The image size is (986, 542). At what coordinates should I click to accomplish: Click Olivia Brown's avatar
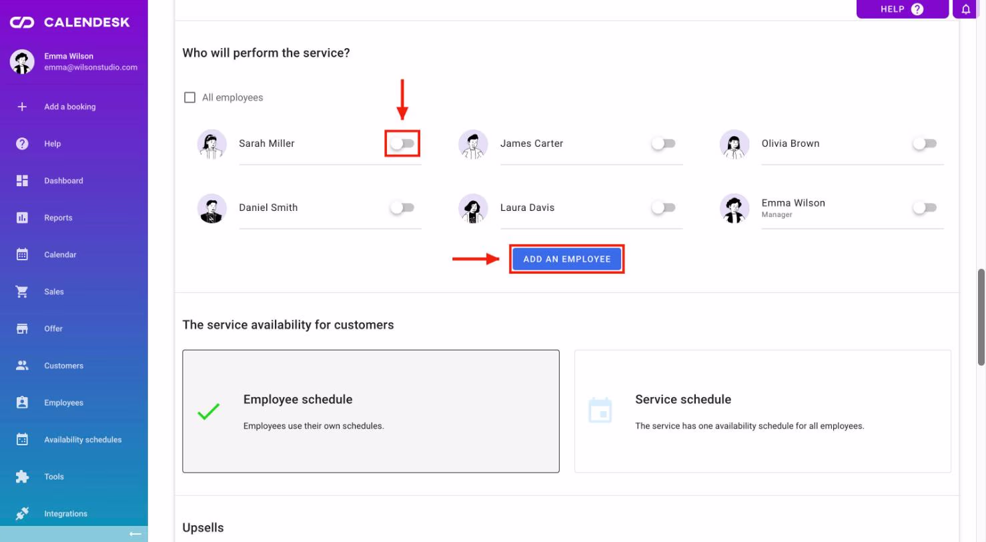tap(734, 144)
